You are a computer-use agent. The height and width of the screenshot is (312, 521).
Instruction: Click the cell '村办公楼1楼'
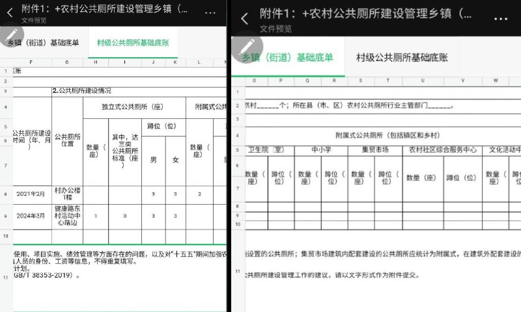point(68,194)
